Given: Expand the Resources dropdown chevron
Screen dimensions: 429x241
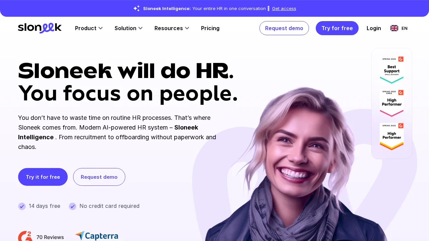Looking at the screenshot, I should pos(187,28).
